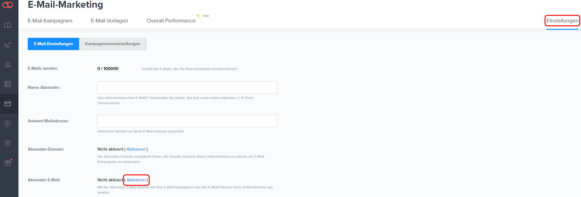Switch to Kampagnenvoreinstellungen section
The height and width of the screenshot is (197, 581).
113,44
